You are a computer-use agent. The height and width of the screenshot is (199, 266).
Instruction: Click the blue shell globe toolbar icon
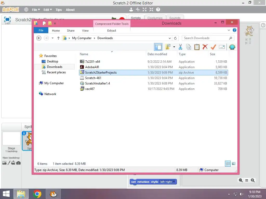[x=232, y=47]
